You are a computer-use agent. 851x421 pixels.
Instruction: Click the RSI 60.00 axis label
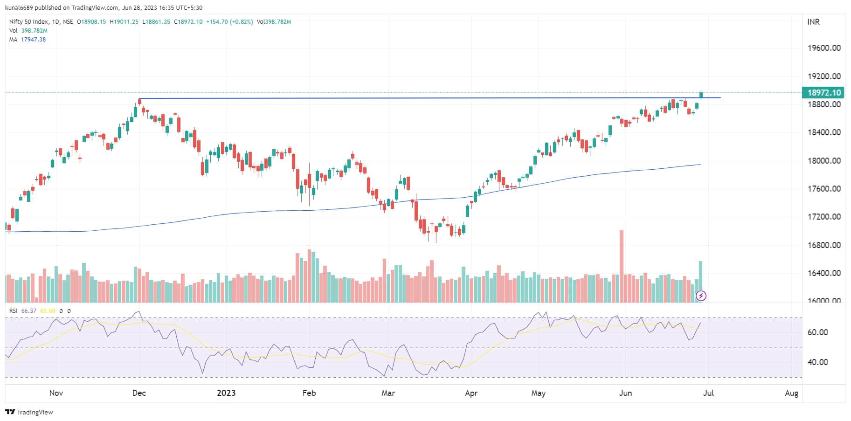point(817,332)
